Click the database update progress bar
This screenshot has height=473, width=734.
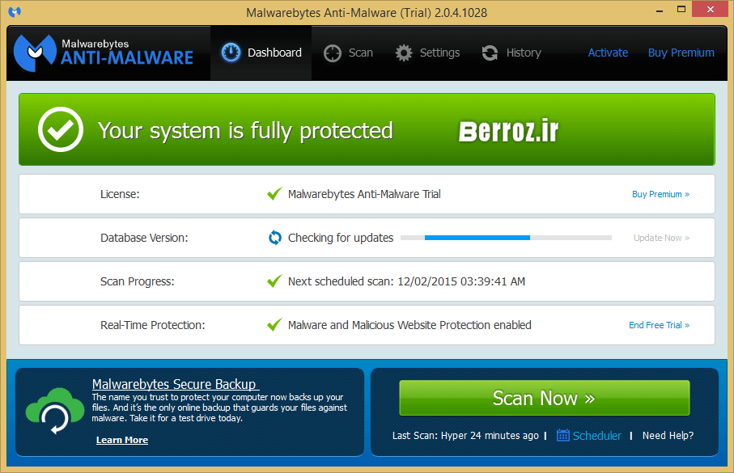pyautogui.click(x=506, y=238)
